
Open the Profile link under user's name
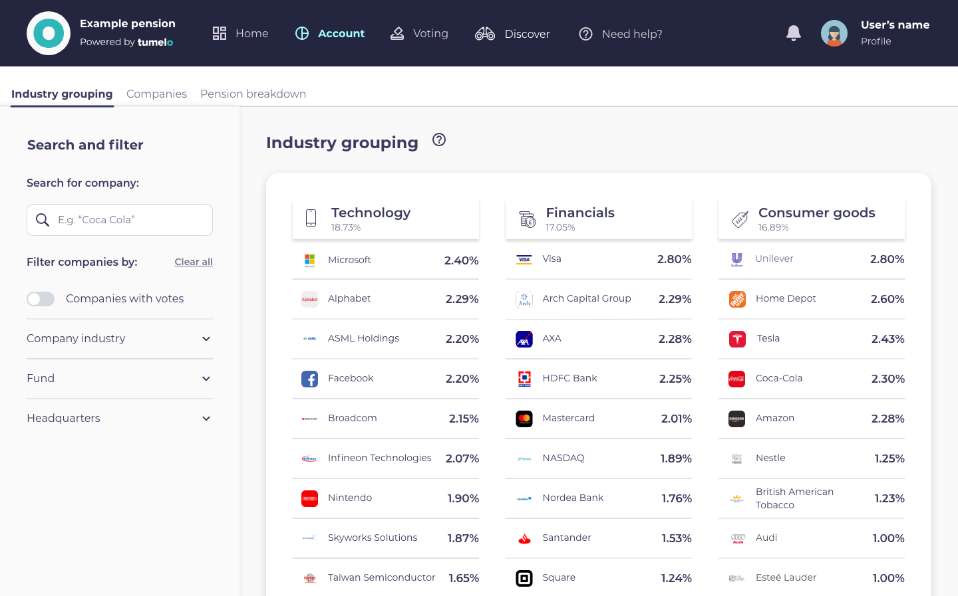point(876,41)
